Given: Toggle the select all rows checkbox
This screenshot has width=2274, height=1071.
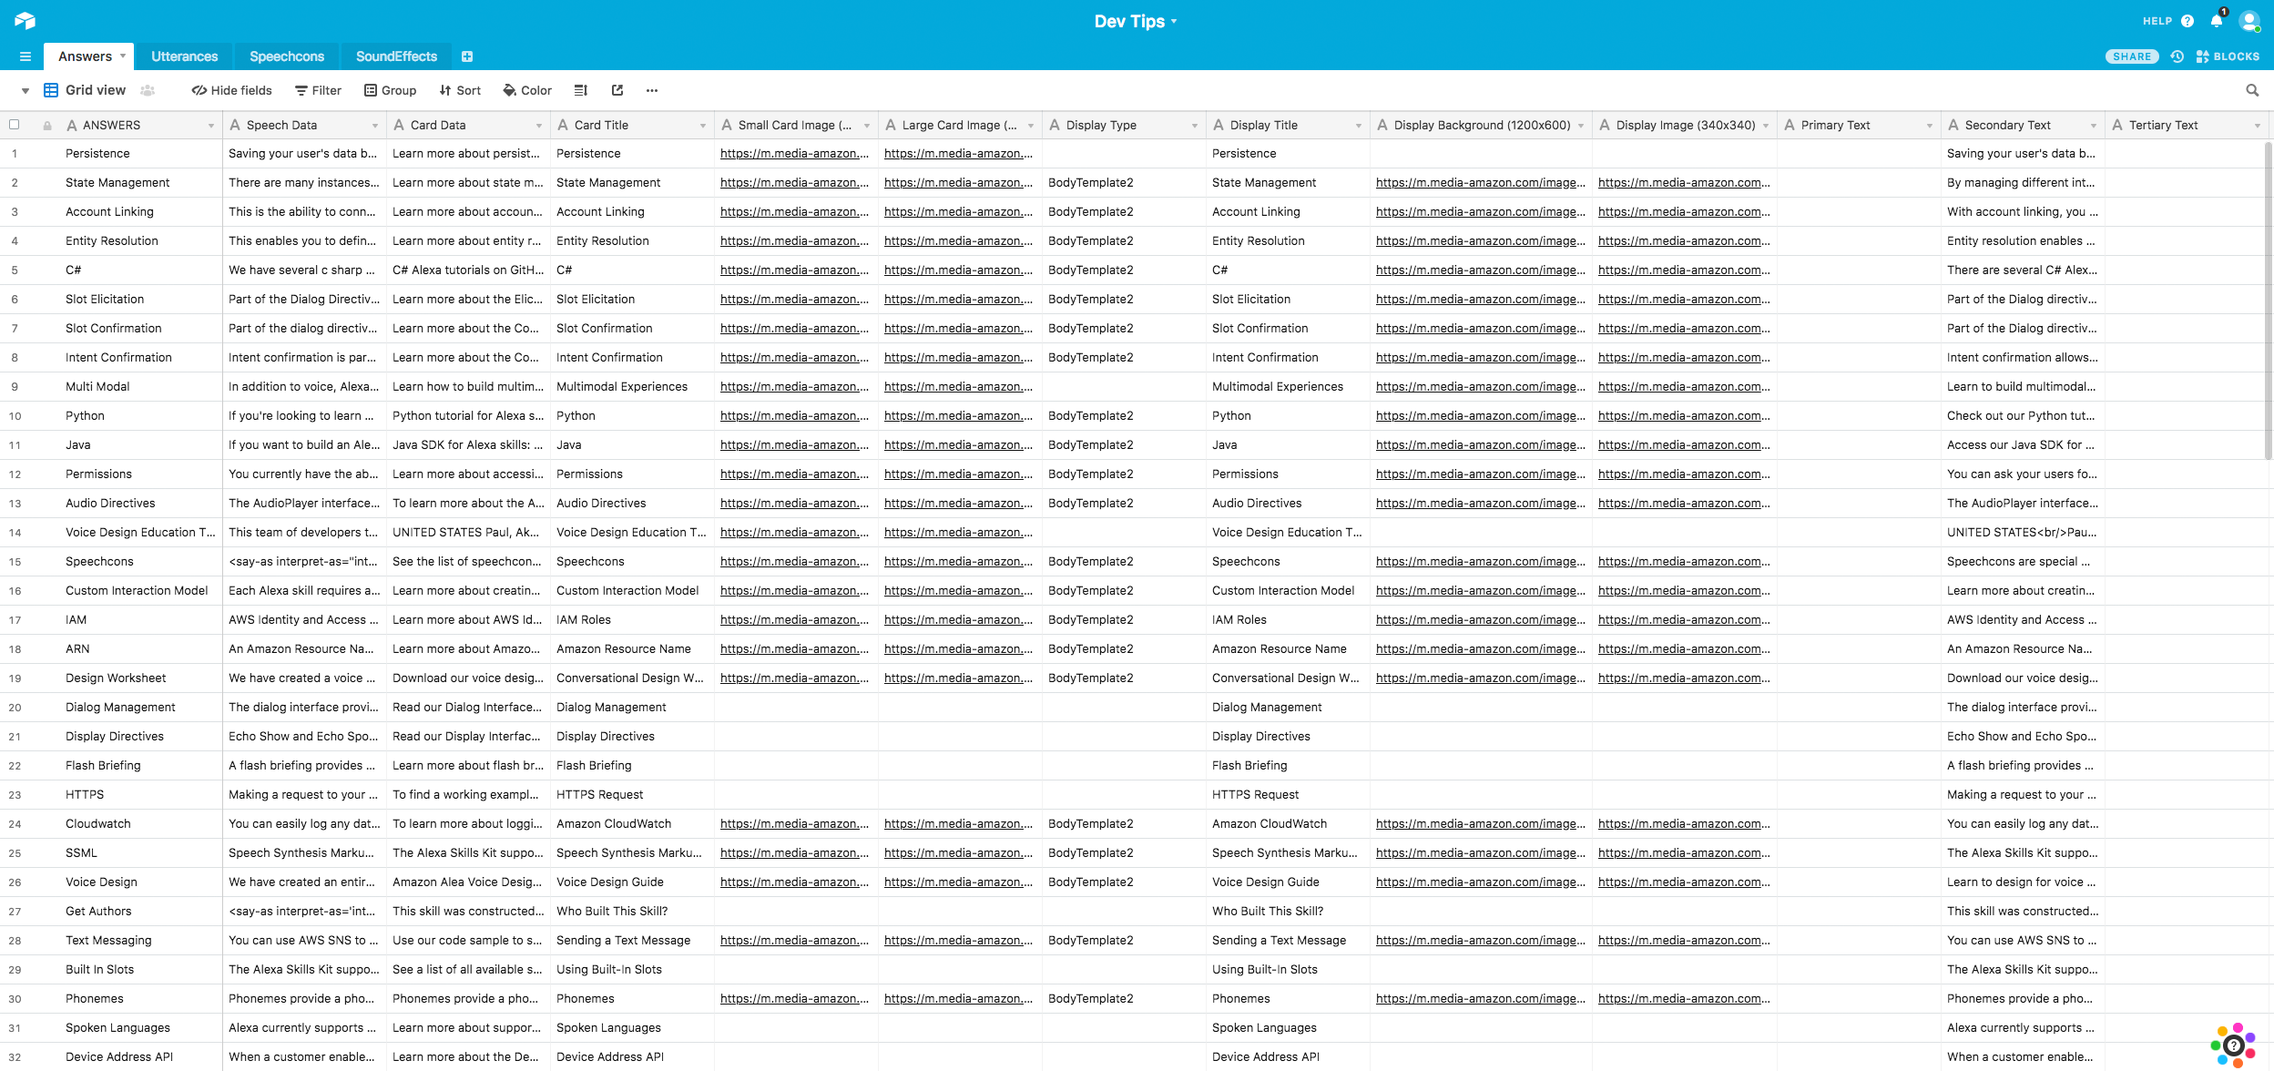Looking at the screenshot, I should [14, 125].
